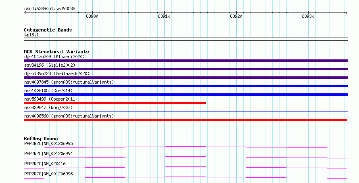Image resolution: width=359 pixels, height=183 pixels.
Task: Open variant nsv1008105 (Coe2014) label
Action: 48,90
